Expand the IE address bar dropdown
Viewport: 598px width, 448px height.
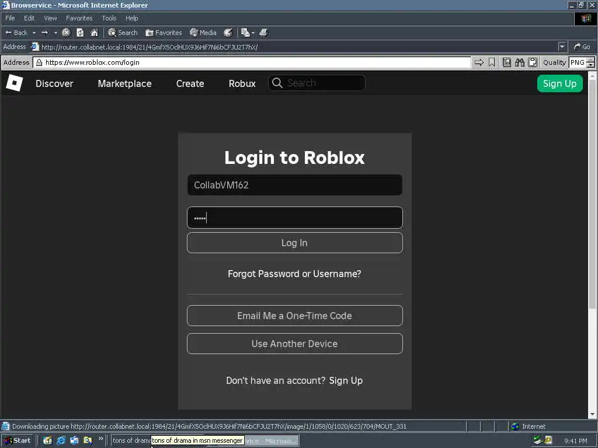click(x=562, y=47)
